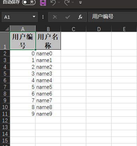This screenshot has width=137, height=146.
Task: Select row 8 header
Action: tap(5, 93)
